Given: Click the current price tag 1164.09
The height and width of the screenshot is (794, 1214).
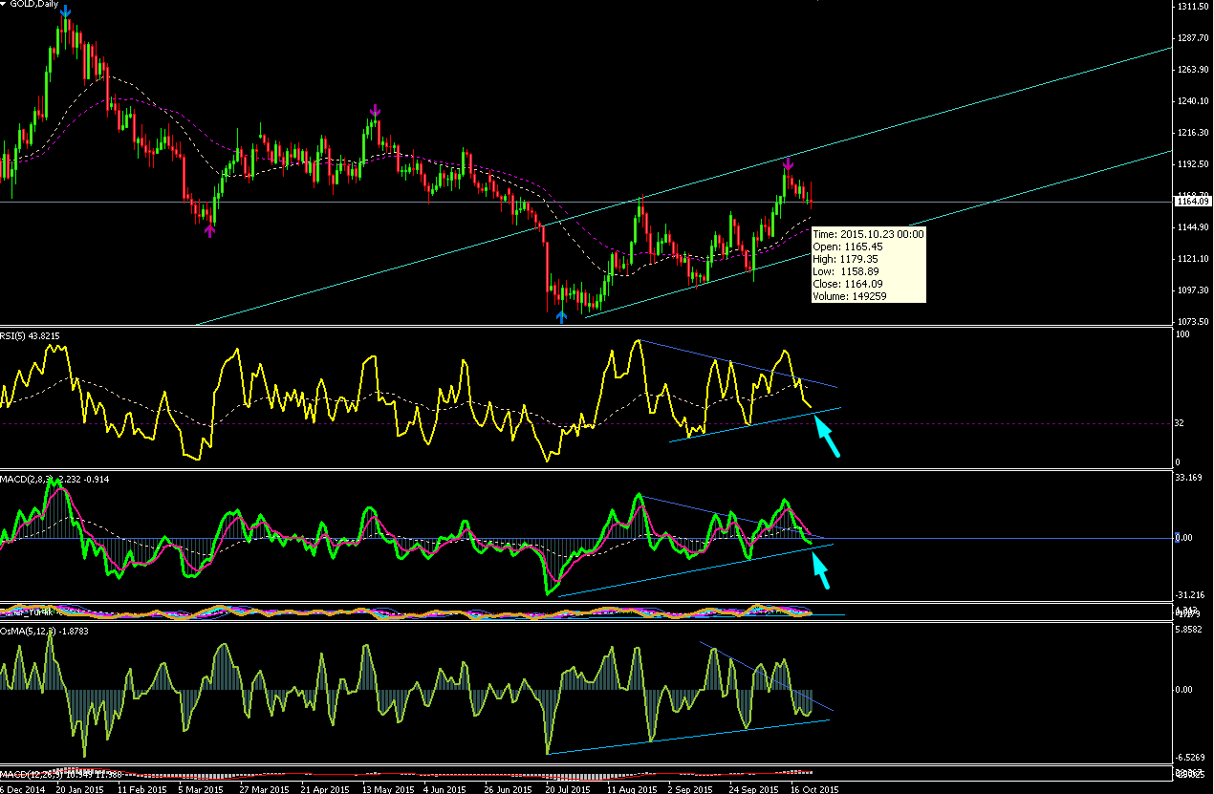Looking at the screenshot, I should click(x=1193, y=202).
